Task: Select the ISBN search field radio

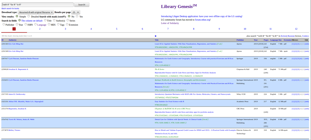Action: click(x=26, y=25)
